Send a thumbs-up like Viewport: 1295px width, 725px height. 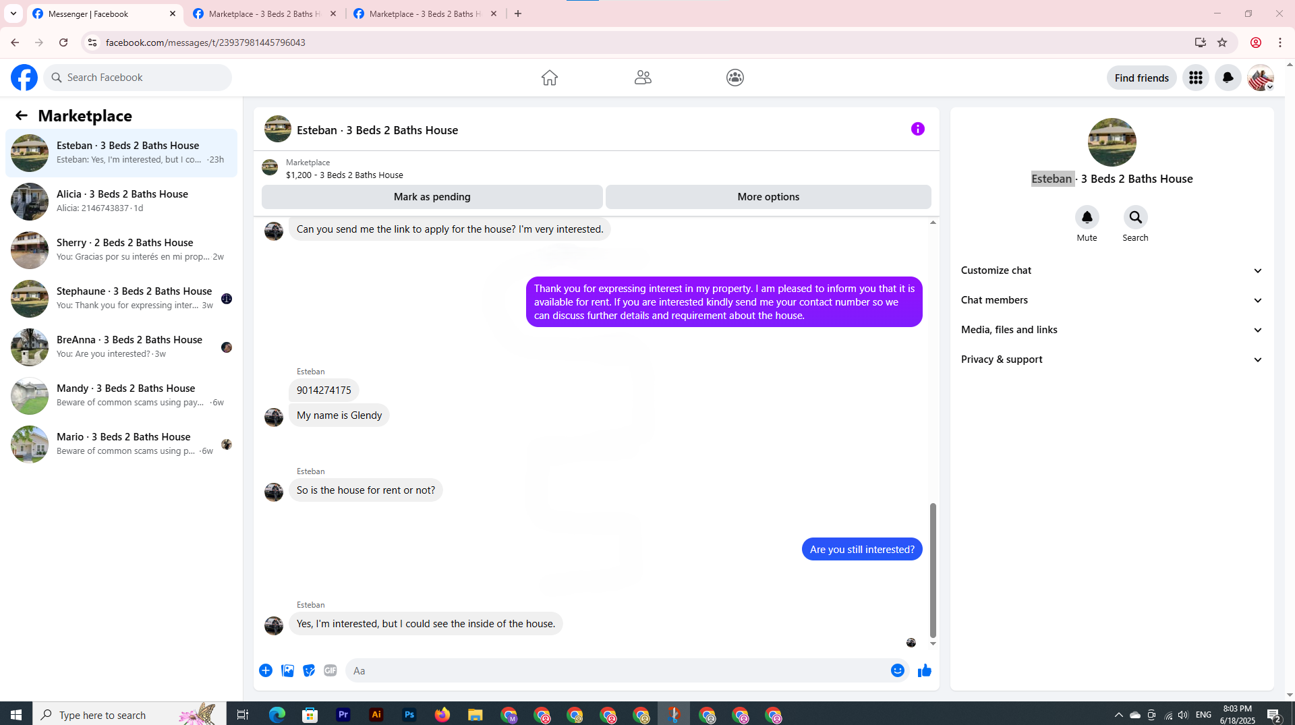pyautogui.click(x=925, y=670)
